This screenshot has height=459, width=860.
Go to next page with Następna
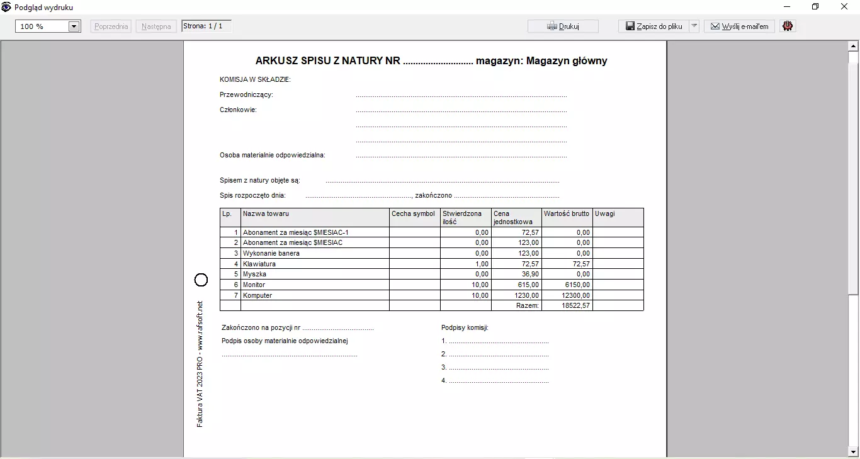point(156,26)
